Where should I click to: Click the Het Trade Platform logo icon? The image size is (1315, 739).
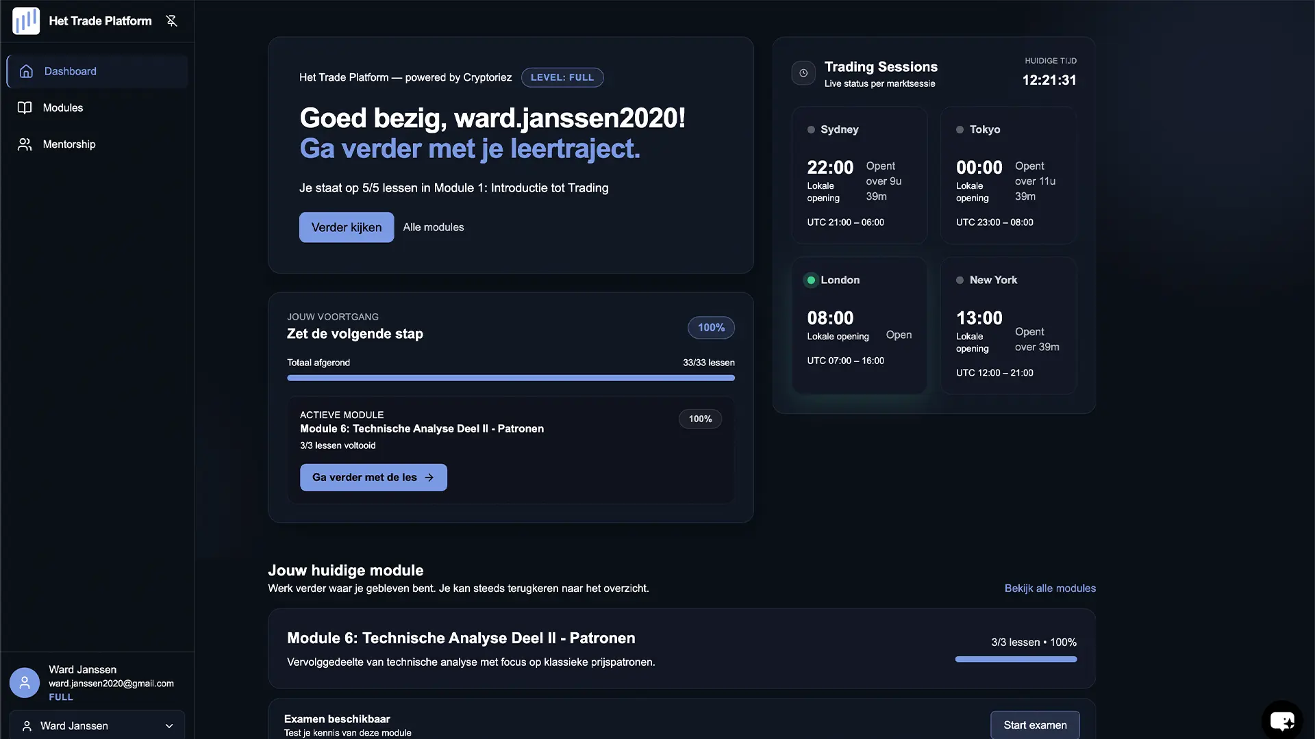[25, 21]
